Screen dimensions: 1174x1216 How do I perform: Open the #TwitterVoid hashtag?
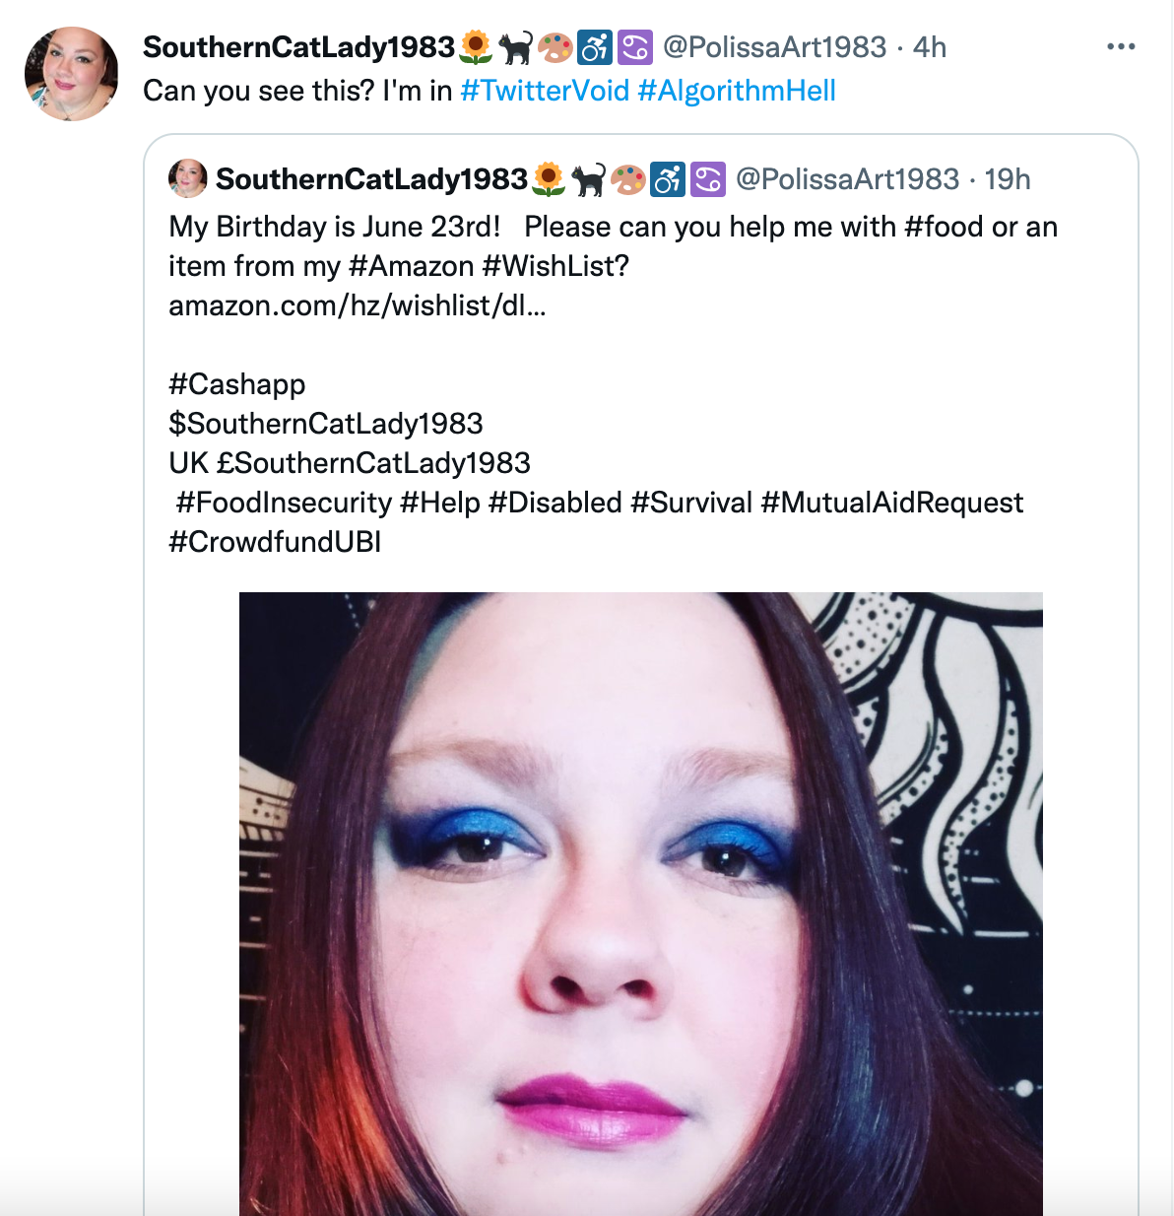pos(545,91)
